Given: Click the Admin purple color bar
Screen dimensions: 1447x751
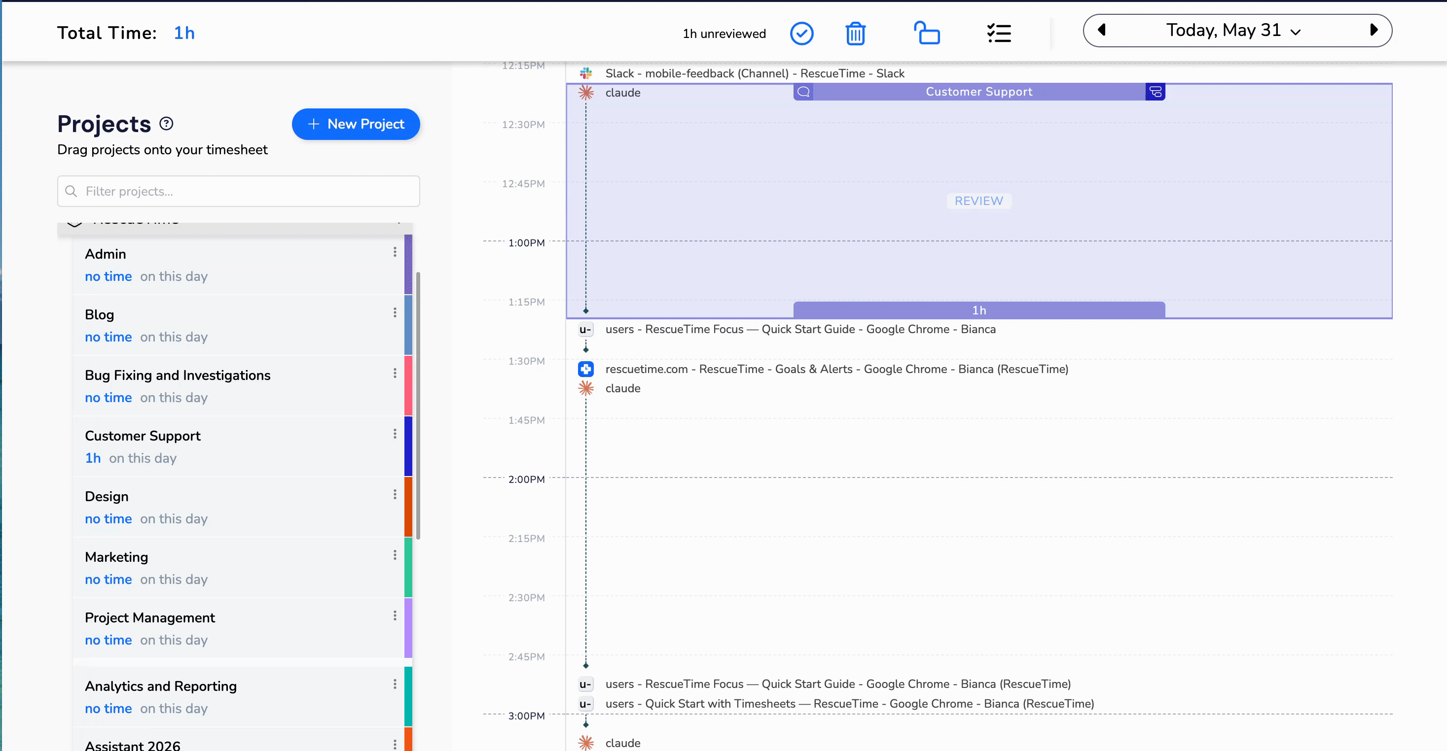Looking at the screenshot, I should (408, 264).
